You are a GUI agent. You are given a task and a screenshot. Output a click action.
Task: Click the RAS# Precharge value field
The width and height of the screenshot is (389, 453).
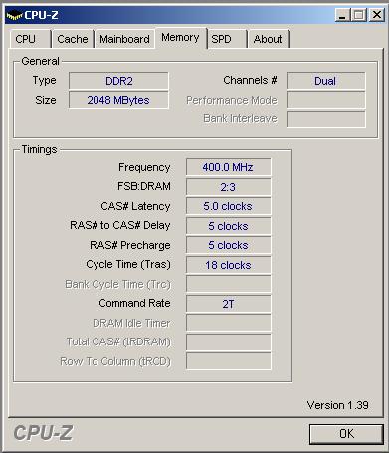pyautogui.click(x=229, y=245)
